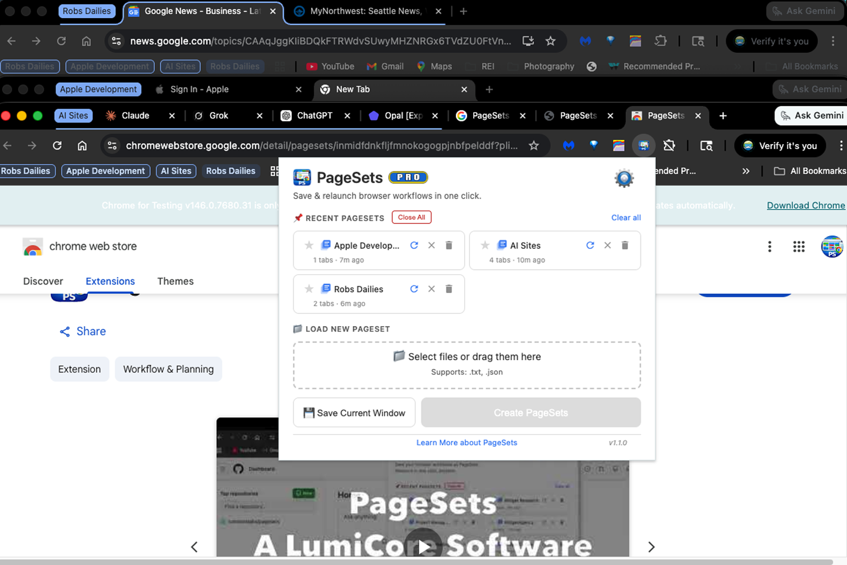Click the horizontal scrollbar at page bottom
Image resolution: width=847 pixels, height=565 pixels.
(416, 562)
